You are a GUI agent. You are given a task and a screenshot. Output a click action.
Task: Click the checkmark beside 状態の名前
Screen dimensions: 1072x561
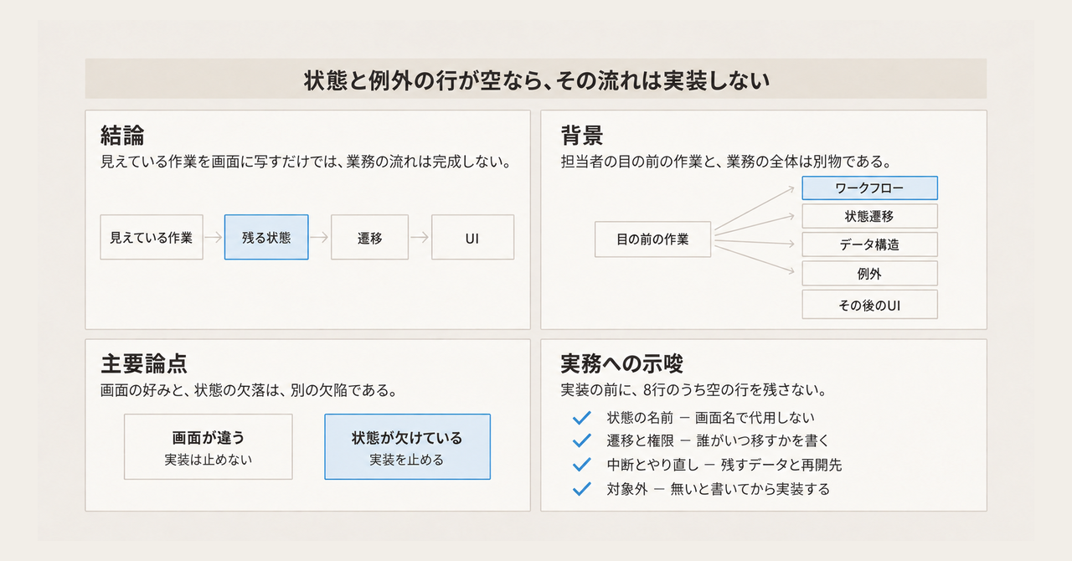coord(581,417)
